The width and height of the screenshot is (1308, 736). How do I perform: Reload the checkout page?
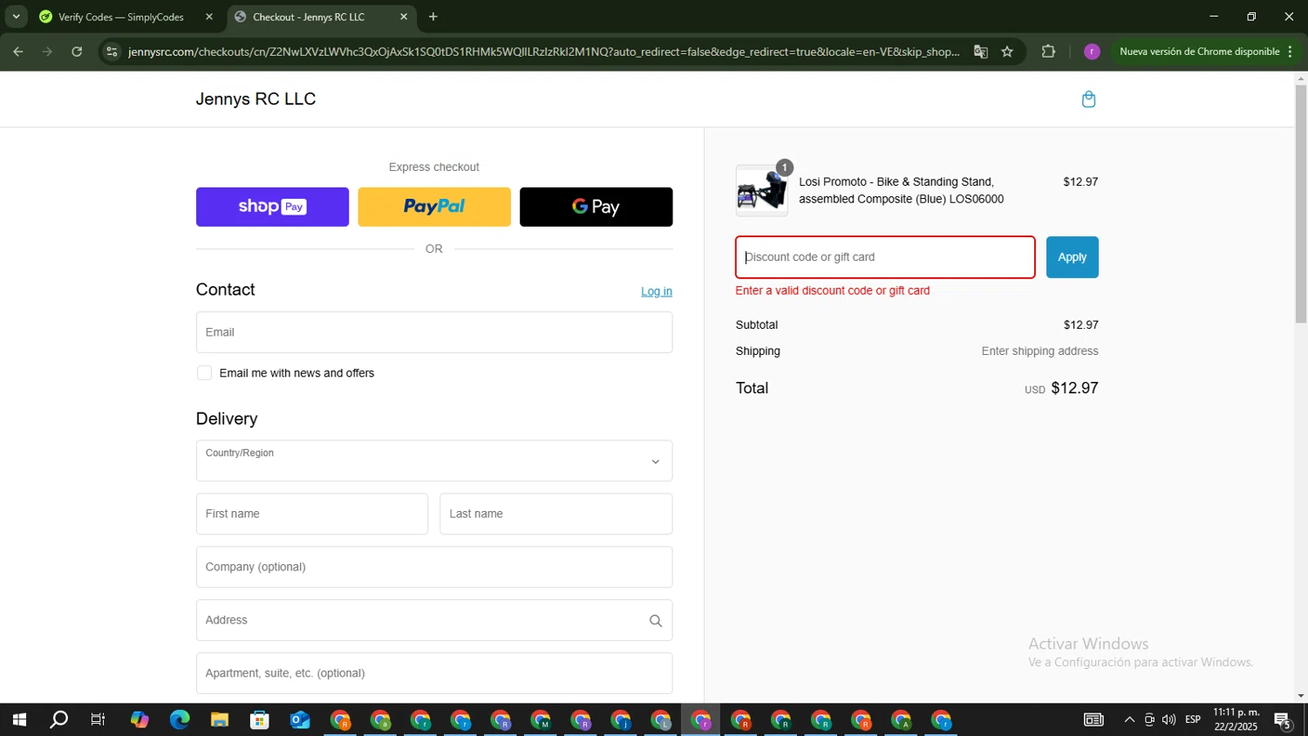point(77,51)
